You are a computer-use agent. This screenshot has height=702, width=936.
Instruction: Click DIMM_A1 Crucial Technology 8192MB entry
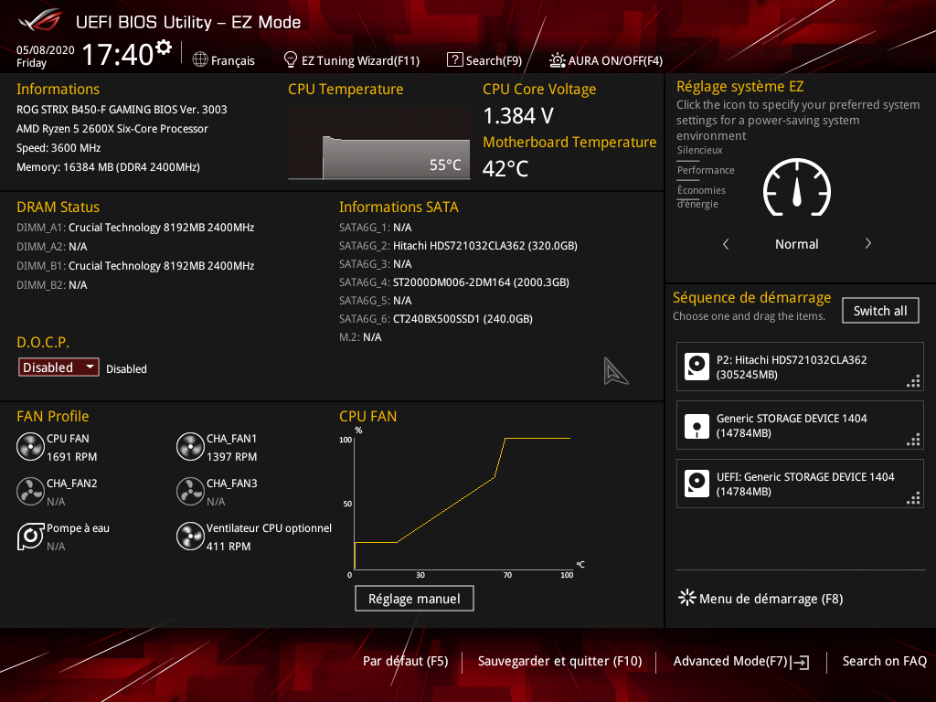pyautogui.click(x=135, y=228)
